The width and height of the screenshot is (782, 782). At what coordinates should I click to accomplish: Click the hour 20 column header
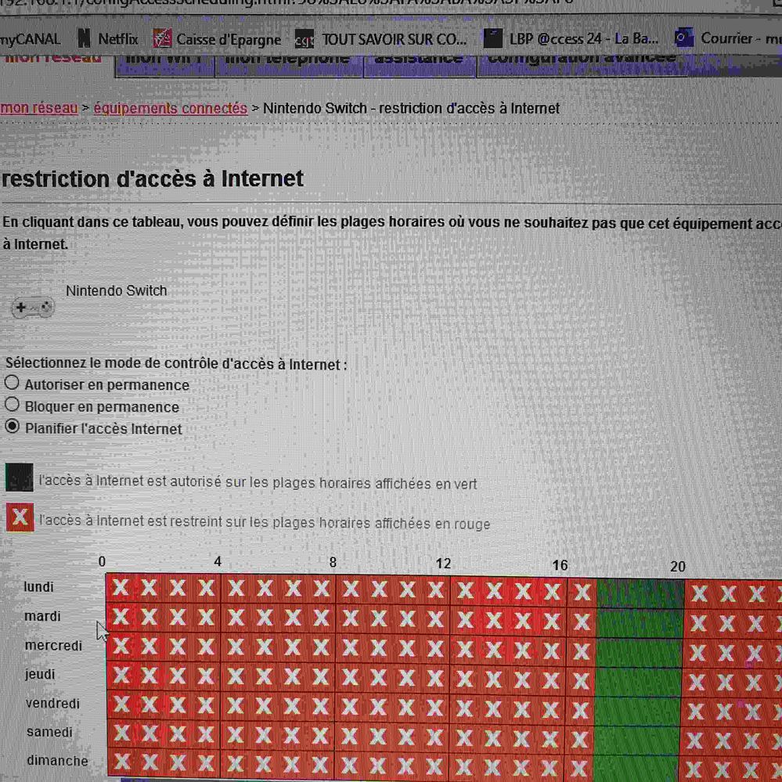677,567
